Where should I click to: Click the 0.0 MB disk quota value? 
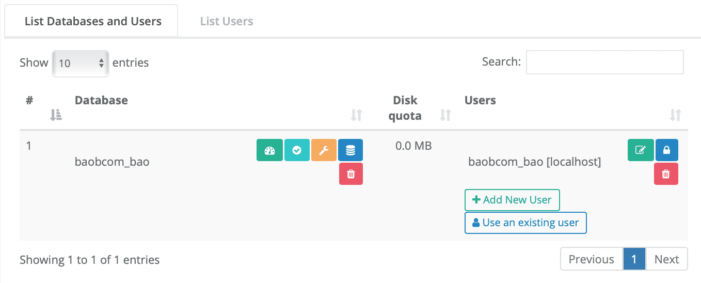413,146
